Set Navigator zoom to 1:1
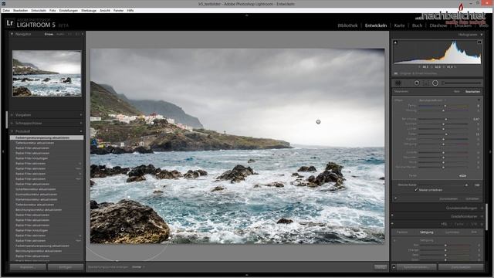The width and height of the screenshot is (494, 278). point(69,34)
